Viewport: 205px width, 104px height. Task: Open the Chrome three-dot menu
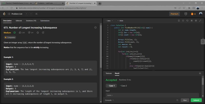[202, 8]
